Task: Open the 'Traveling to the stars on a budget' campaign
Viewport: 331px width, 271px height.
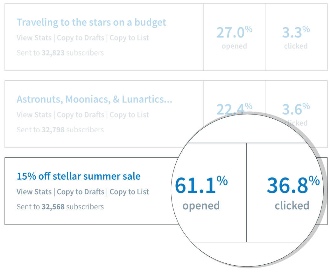Action: tap(91, 22)
